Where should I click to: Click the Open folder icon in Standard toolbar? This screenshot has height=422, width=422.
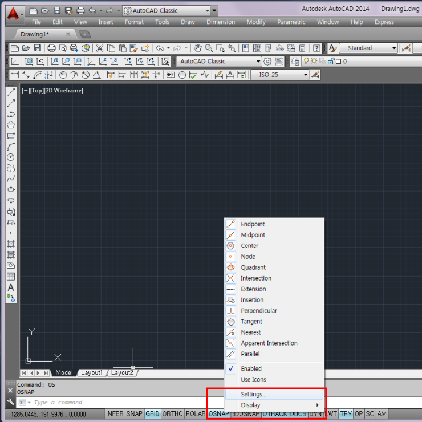26,48
